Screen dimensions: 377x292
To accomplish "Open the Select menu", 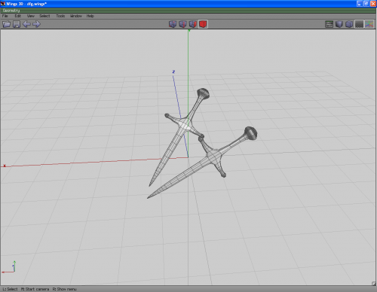I will pyautogui.click(x=44, y=16).
